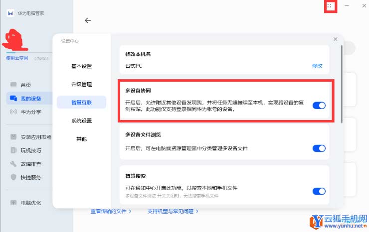
Task: Click the 设置中心 title text
Action: pos(70,41)
